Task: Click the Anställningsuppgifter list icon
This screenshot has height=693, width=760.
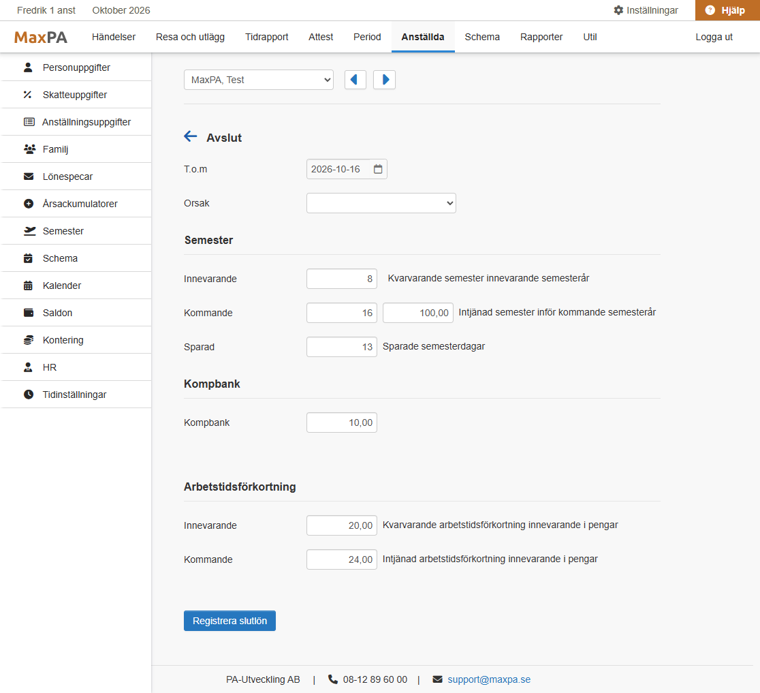Action: coord(29,122)
